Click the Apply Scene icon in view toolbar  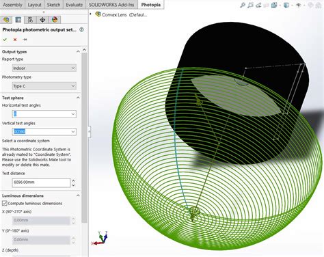(x=319, y=5)
